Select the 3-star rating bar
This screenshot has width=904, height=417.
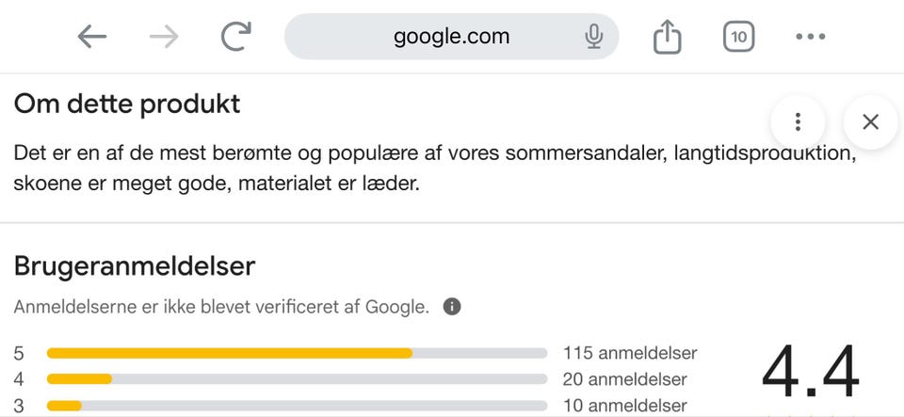297,406
